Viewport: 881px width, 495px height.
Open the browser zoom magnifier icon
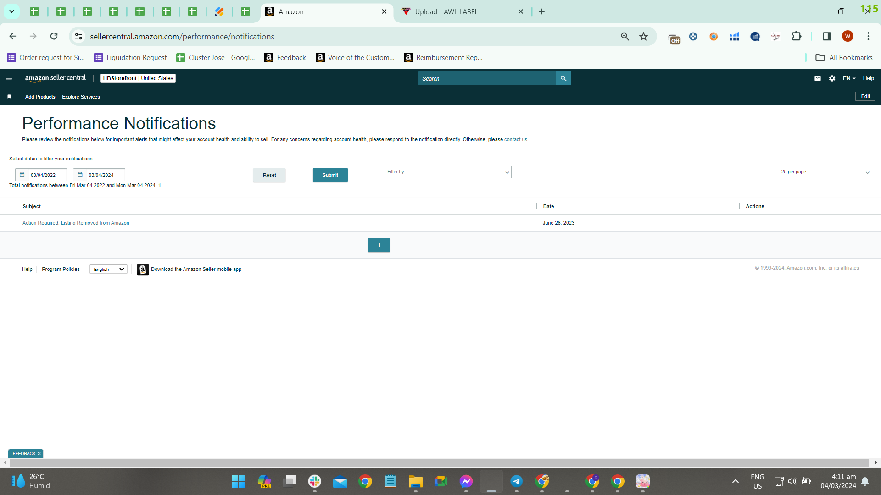pyautogui.click(x=625, y=36)
